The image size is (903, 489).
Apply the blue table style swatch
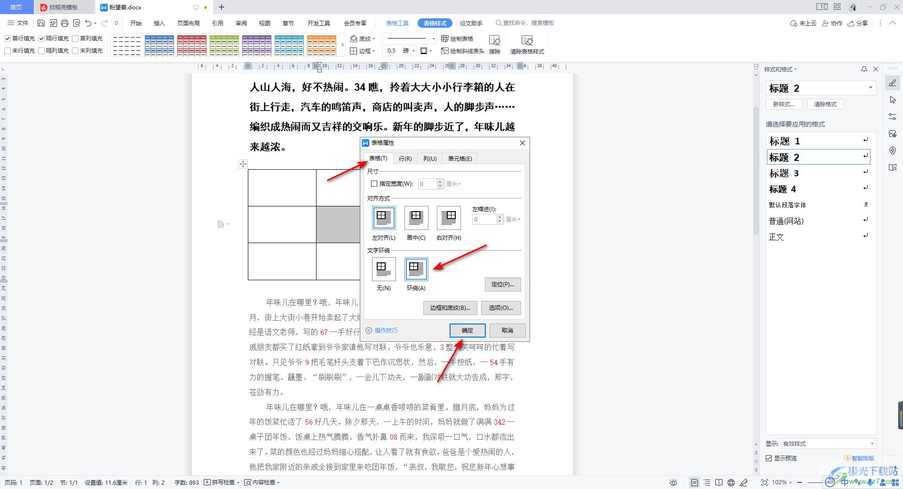[x=159, y=45]
